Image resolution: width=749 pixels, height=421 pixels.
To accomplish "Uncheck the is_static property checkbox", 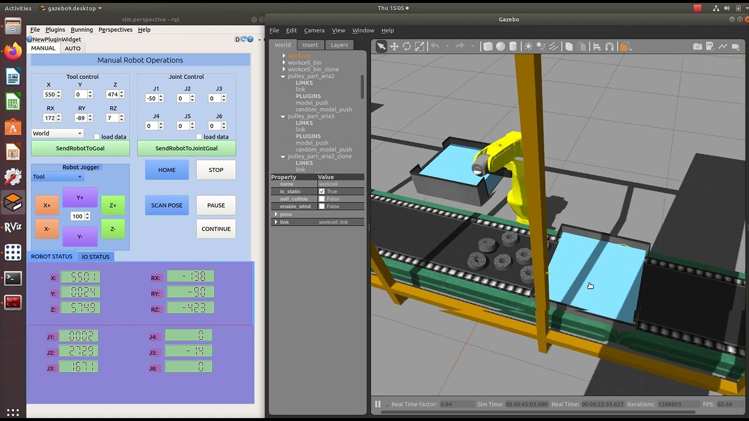I will tap(321, 191).
